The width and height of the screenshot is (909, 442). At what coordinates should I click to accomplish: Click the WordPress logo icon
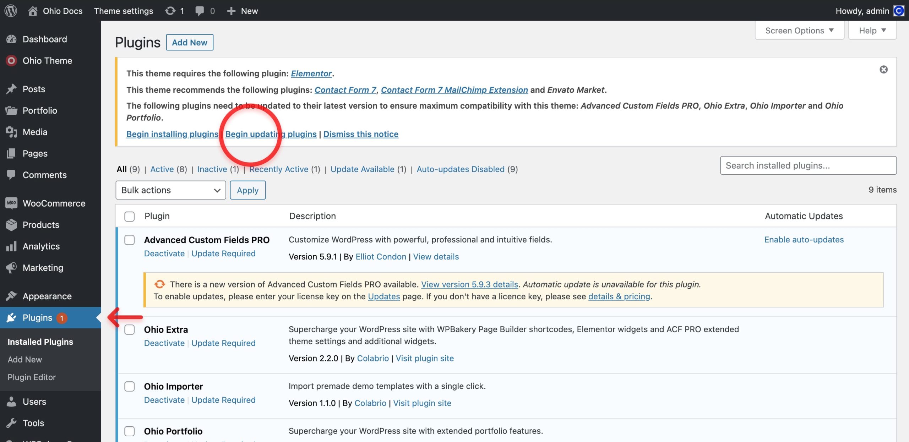(x=11, y=11)
